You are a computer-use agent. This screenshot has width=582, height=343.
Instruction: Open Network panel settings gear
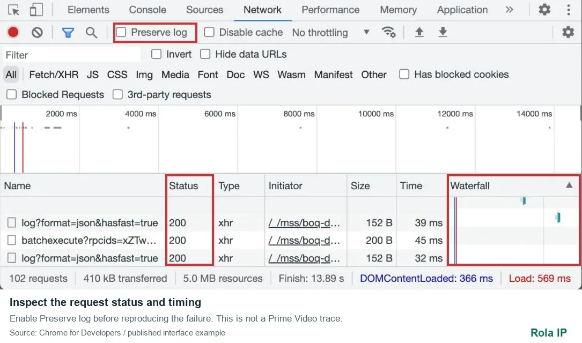(x=568, y=32)
